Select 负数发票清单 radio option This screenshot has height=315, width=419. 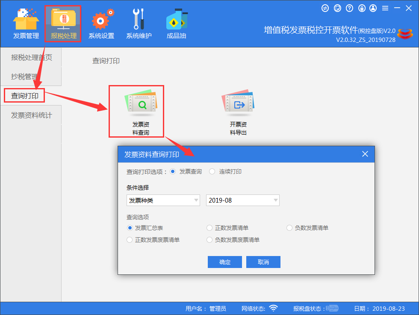coord(289,228)
